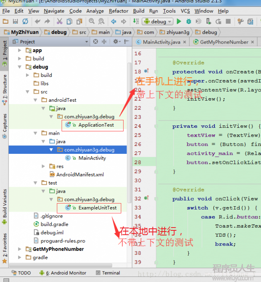This screenshot has height=282, width=261.
Task: Toggle the 7: Structure side panel
Action: (4, 90)
